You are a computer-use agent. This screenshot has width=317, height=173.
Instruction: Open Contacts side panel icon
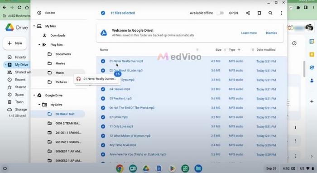tap(312, 81)
